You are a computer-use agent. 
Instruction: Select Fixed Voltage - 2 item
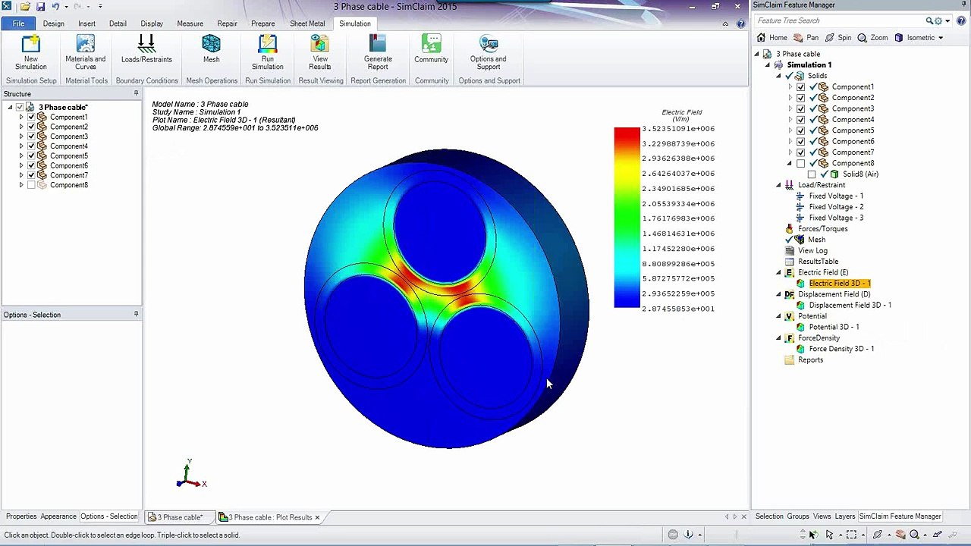click(835, 207)
